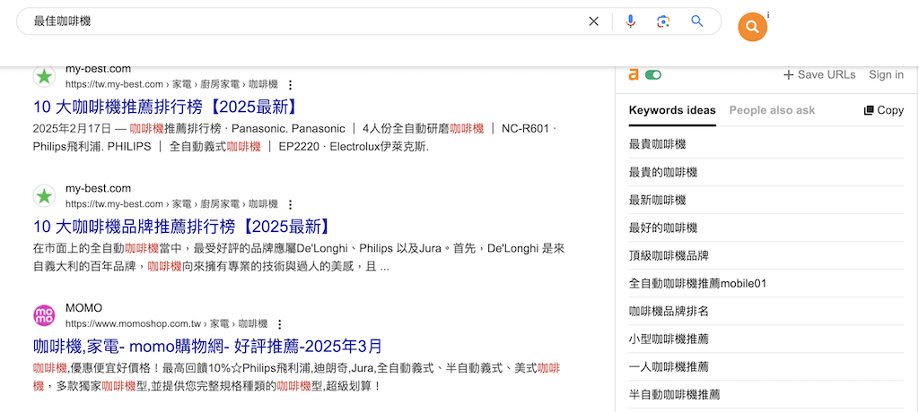This screenshot has height=412, width=919.
Task: Select keyword idea 最貴咖啡機
Action: (766, 144)
